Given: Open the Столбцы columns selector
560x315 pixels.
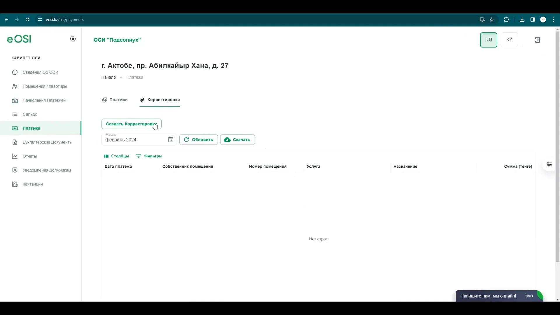Looking at the screenshot, I should 116,156.
